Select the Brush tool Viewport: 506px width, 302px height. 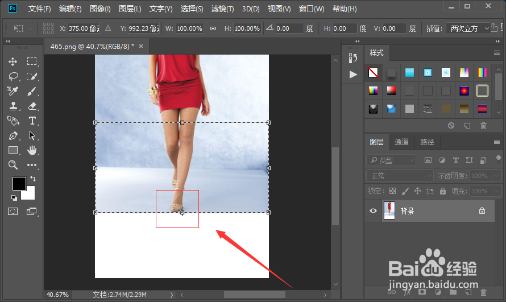coord(32,92)
